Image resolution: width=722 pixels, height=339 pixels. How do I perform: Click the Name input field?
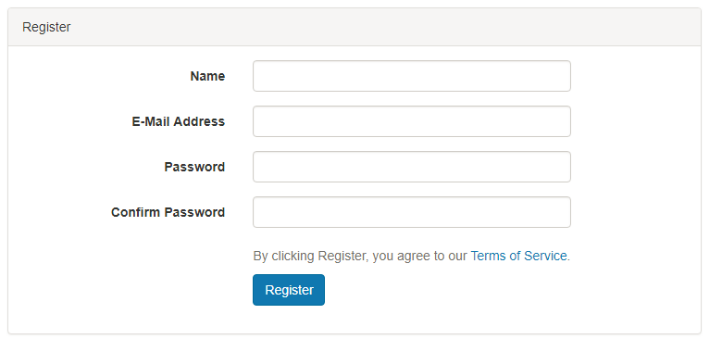tap(412, 76)
